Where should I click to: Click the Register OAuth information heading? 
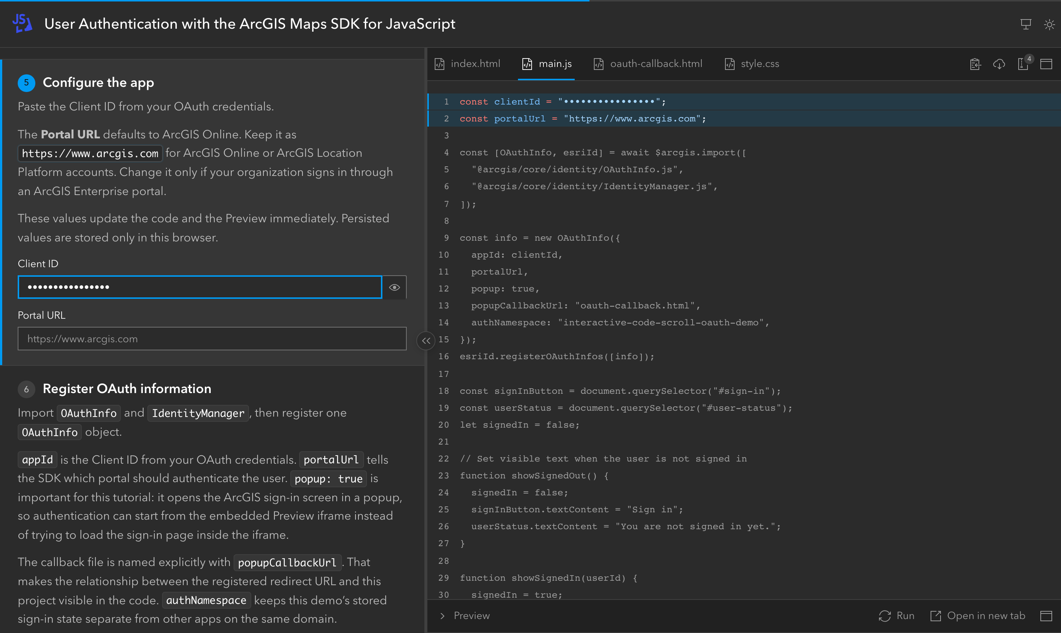coord(127,389)
